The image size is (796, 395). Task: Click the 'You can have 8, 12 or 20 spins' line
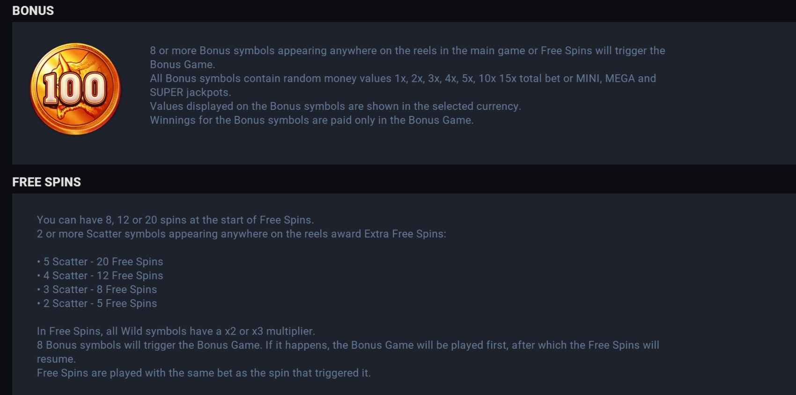coord(175,220)
